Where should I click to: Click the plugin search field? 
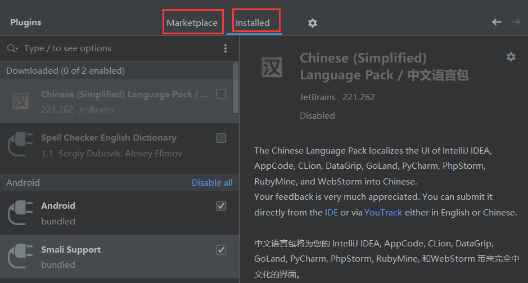point(120,48)
